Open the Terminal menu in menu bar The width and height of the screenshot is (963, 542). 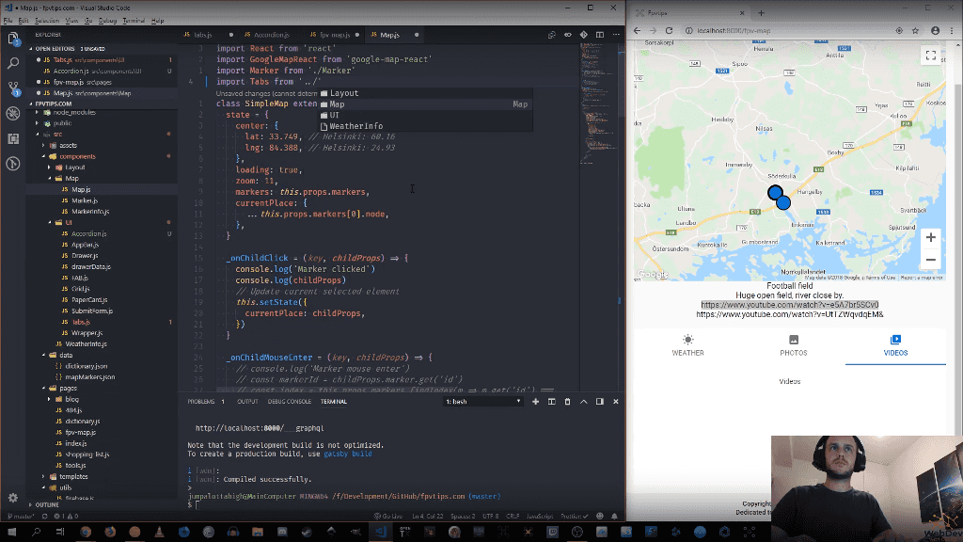coord(134,20)
